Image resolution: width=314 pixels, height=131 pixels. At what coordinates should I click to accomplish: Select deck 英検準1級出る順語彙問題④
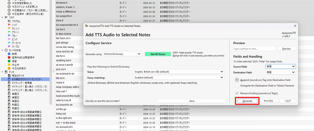[25, 123]
